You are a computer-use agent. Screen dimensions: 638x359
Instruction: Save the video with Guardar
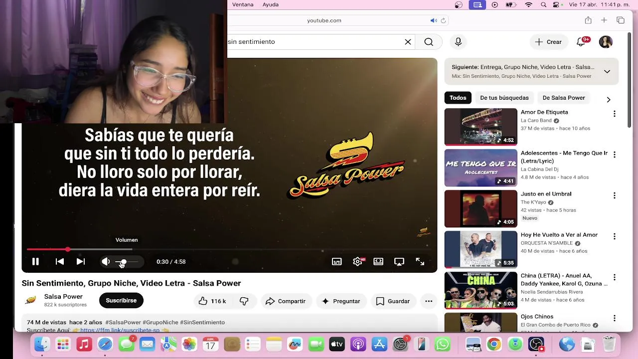[x=393, y=301]
